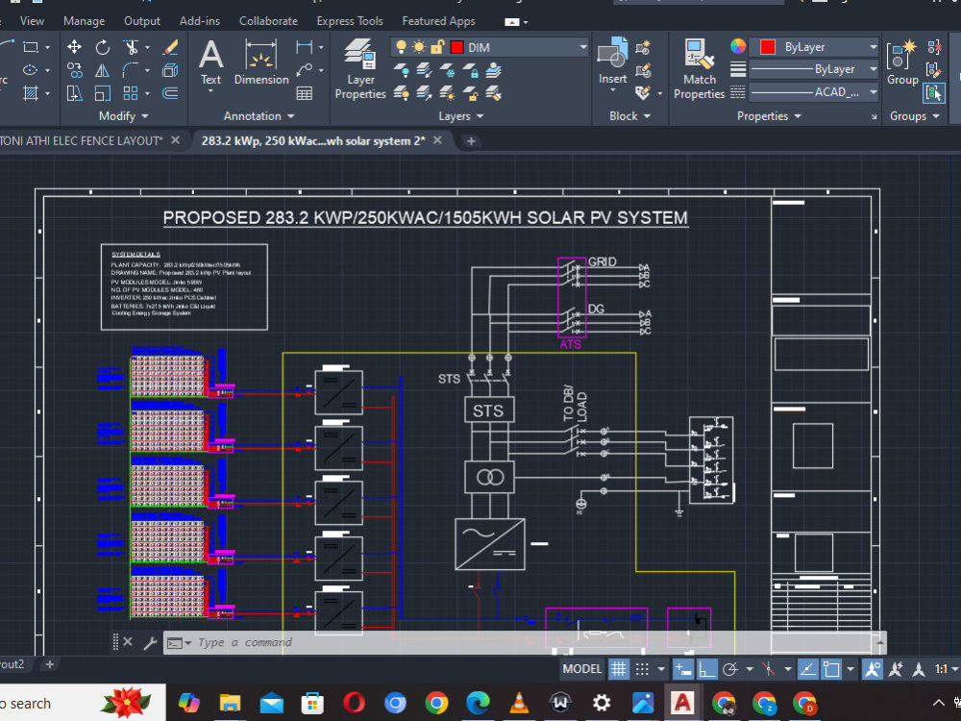The image size is (961, 721).
Task: Toggle snap mode dots in status bar
Action: click(x=642, y=669)
